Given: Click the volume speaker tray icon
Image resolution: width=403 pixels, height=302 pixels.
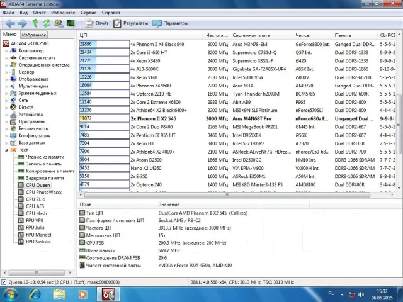Looking at the screenshot, I should tap(361, 294).
